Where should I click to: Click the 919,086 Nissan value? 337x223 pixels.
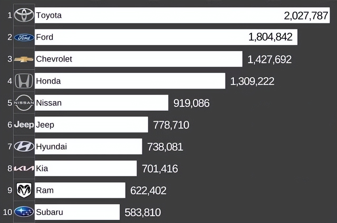tap(191, 103)
